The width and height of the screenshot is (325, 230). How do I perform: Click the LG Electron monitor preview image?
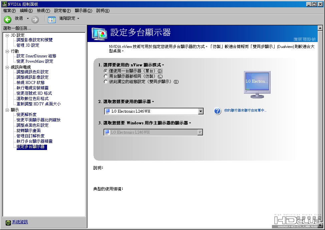point(257,84)
